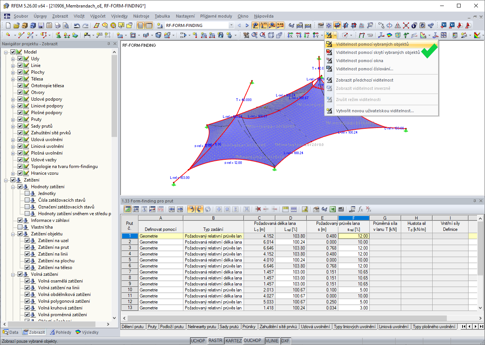
Task: Click the colored results surface icon
Action: pos(389,35)
